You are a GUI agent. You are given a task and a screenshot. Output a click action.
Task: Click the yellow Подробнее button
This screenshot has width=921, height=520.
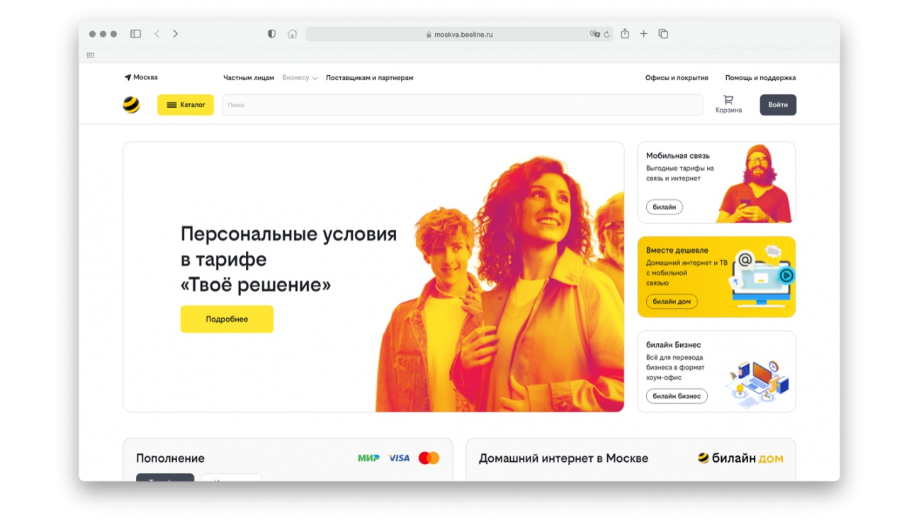coord(227,320)
